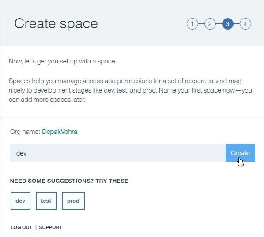Click the Need Some Suggestions heading
The width and height of the screenshot is (264, 237).
[69, 181]
